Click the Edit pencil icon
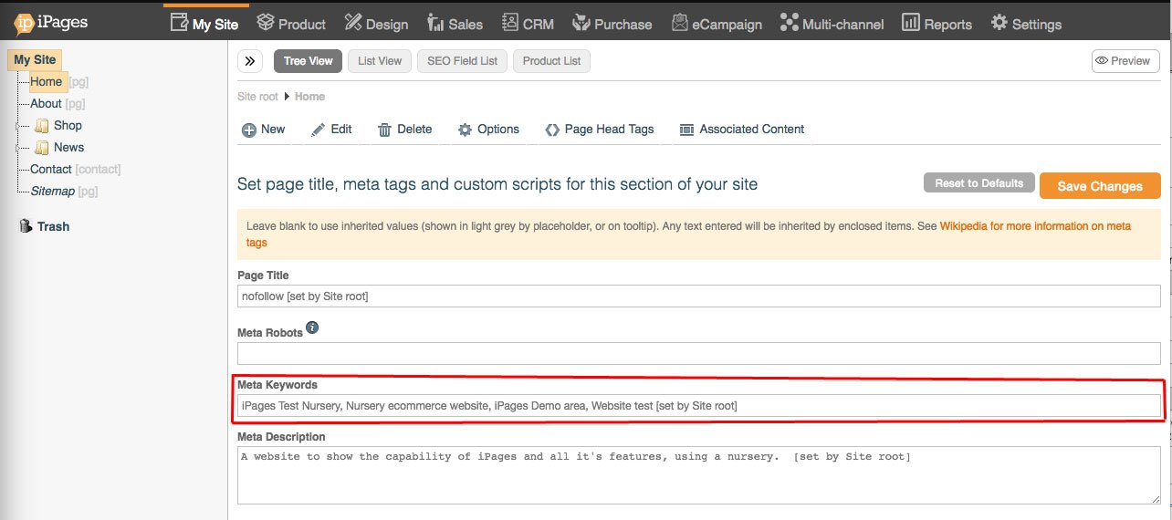This screenshot has height=520, width=1172. click(x=318, y=130)
